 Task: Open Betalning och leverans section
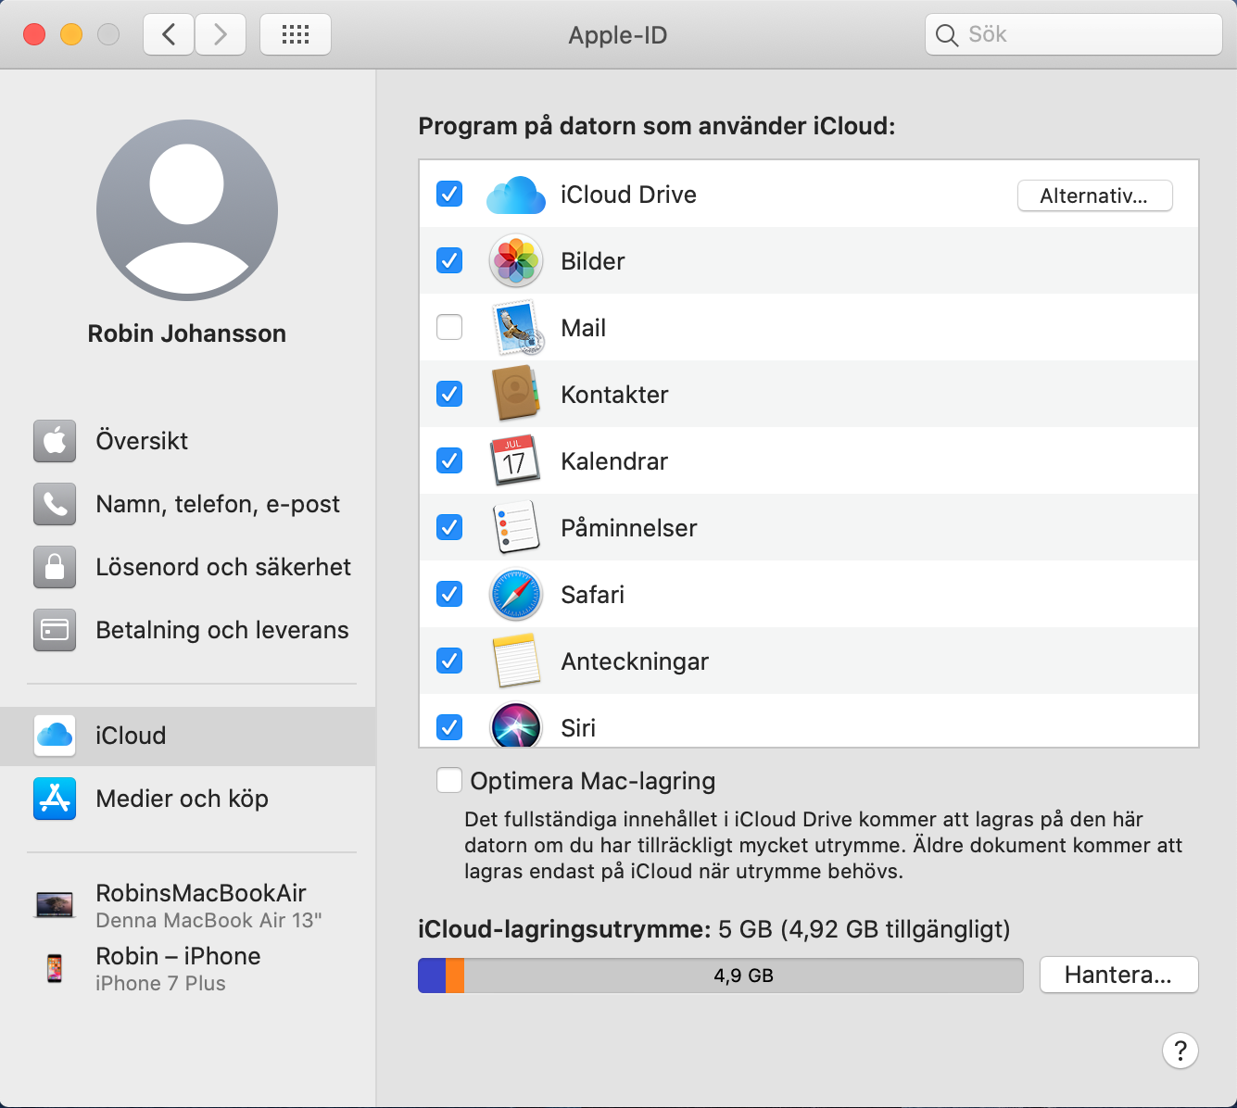tap(188, 630)
